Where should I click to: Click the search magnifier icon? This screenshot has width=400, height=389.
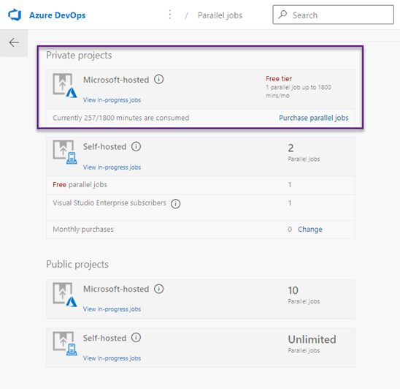pos(282,15)
